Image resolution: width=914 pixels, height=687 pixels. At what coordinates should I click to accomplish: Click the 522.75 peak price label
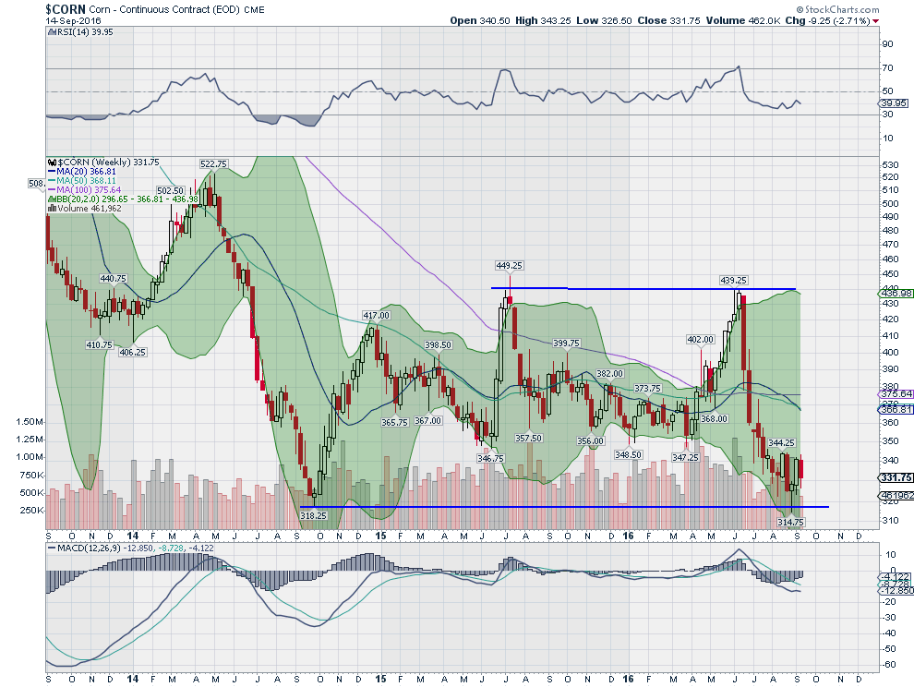click(213, 163)
